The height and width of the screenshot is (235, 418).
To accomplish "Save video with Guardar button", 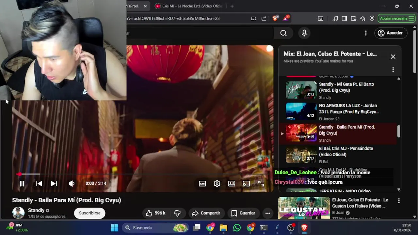I will pyautogui.click(x=243, y=213).
